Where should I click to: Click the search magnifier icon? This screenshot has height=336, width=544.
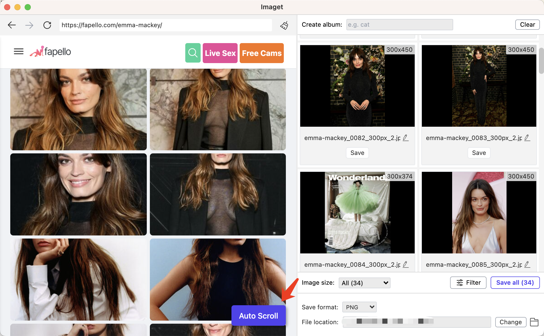(x=193, y=53)
